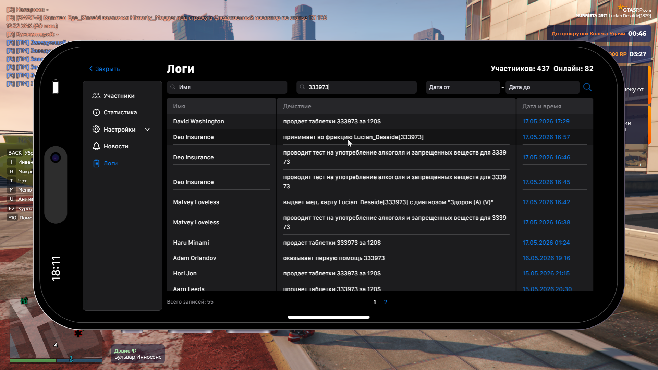Select the Adam Orlandov name cell
Image resolution: width=658 pixels, height=370 pixels.
(x=195, y=258)
